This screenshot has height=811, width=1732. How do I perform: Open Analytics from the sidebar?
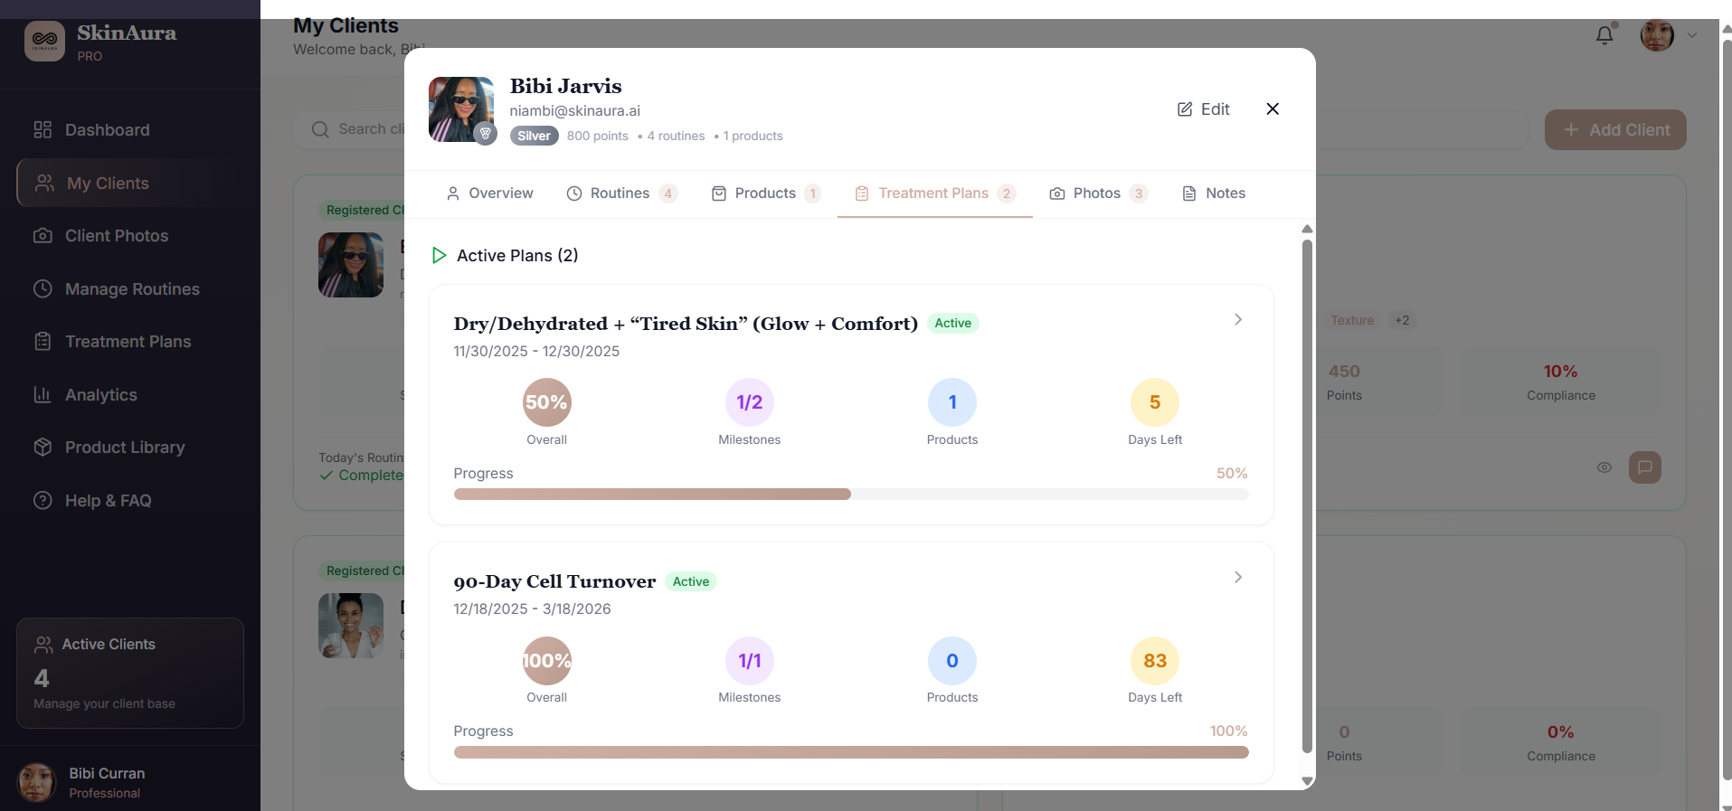pos(100,395)
